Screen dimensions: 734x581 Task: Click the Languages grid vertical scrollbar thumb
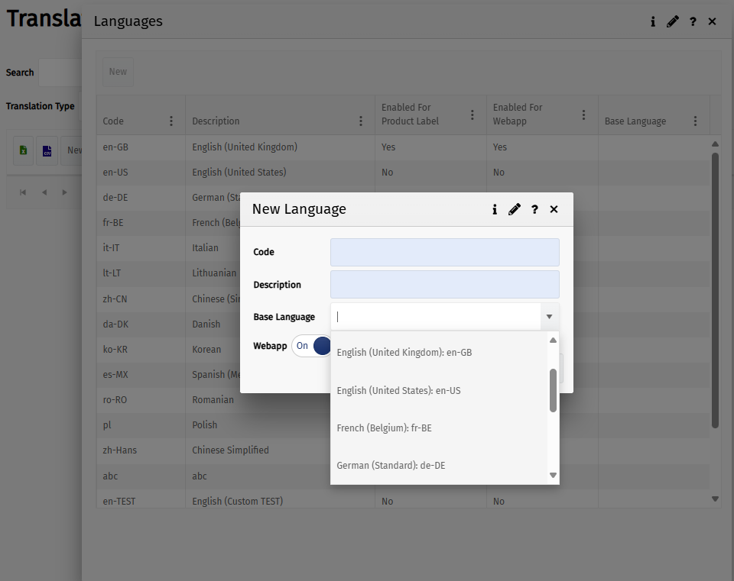tap(715, 290)
